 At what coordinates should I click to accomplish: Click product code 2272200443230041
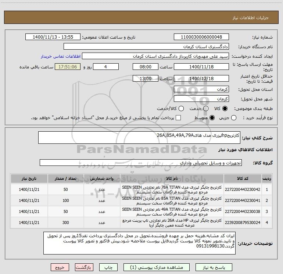[243, 200]
